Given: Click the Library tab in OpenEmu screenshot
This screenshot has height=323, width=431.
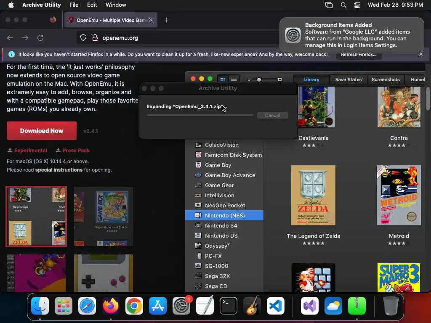Looking at the screenshot, I should (x=311, y=79).
